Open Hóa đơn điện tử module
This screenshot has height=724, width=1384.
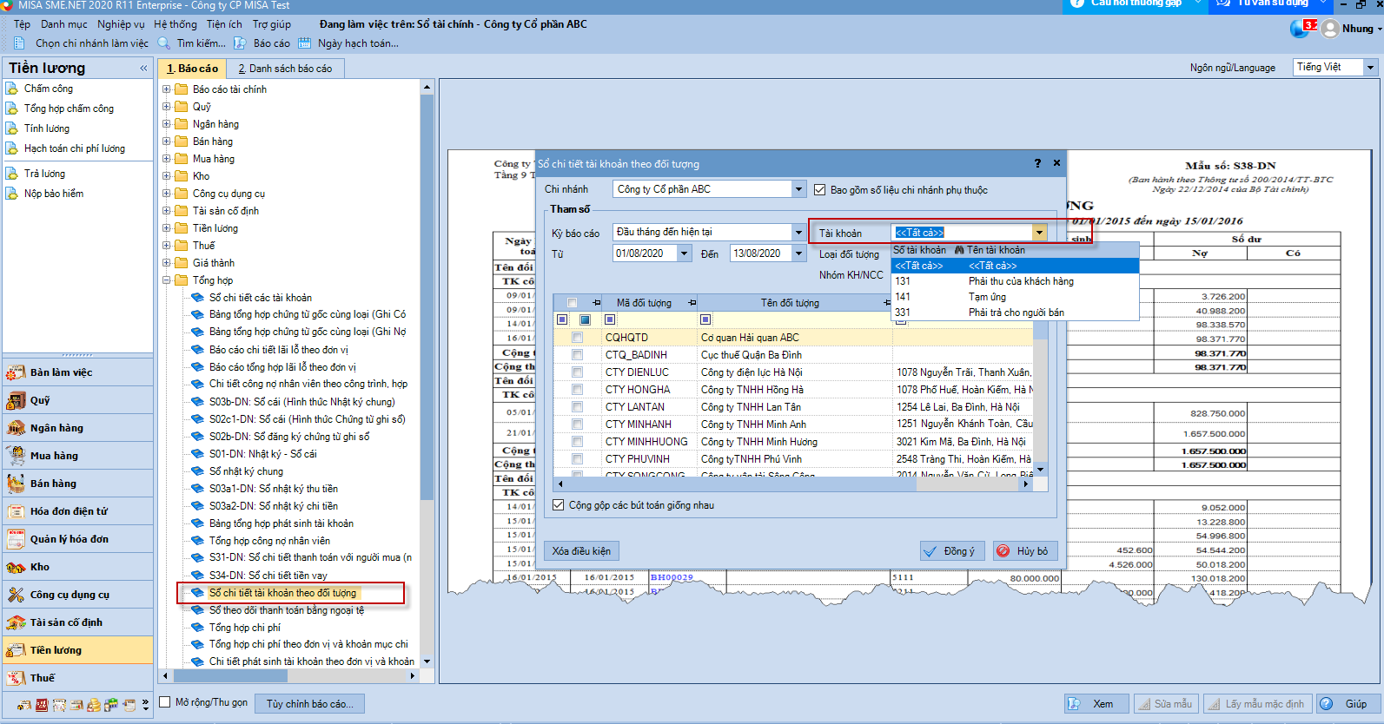click(x=78, y=511)
